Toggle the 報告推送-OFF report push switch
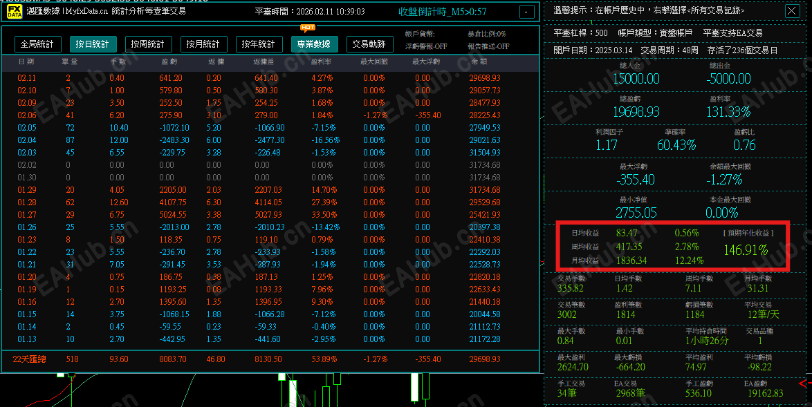Image resolution: width=812 pixels, height=407 pixels. 488,46
